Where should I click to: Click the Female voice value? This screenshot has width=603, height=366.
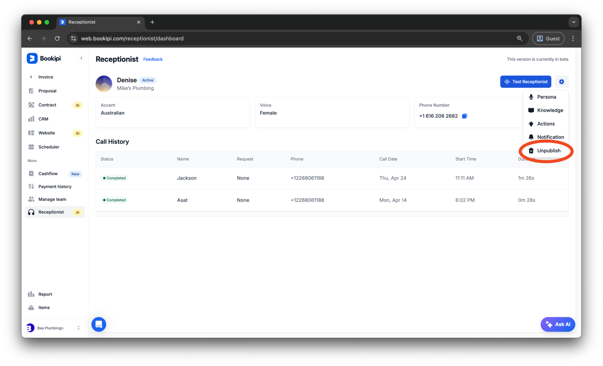pos(269,113)
